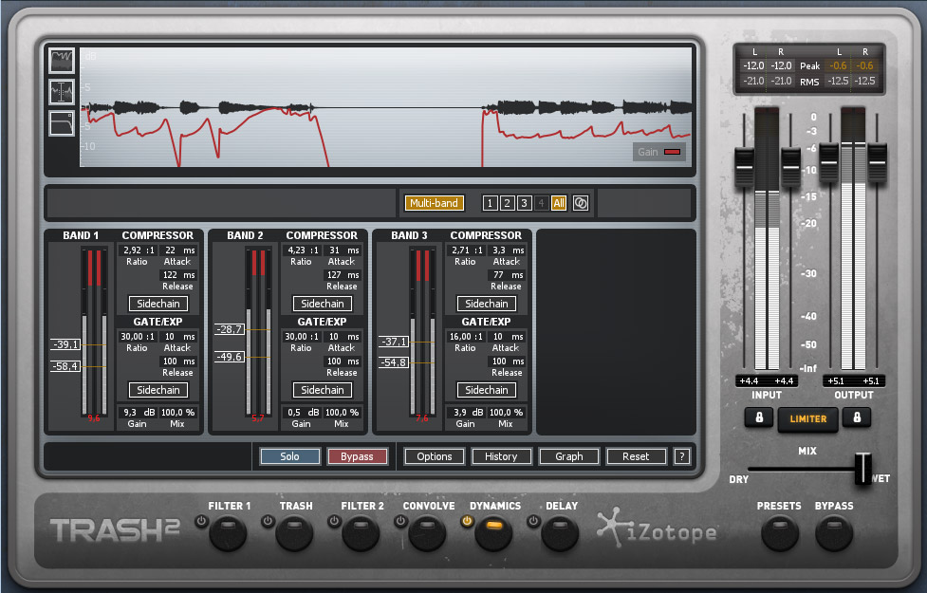The height and width of the screenshot is (593, 927).
Task: Solo the current band
Action: 289,456
